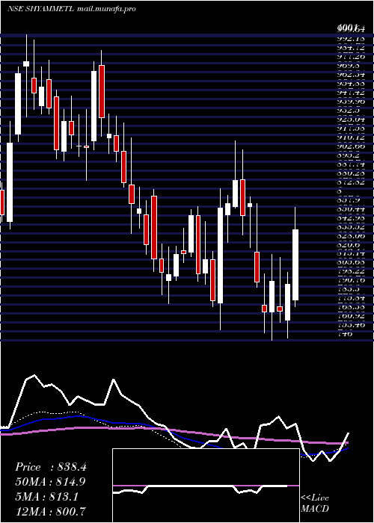
Task: Click the 835.52 price axis label
Action: pyautogui.click(x=350, y=227)
